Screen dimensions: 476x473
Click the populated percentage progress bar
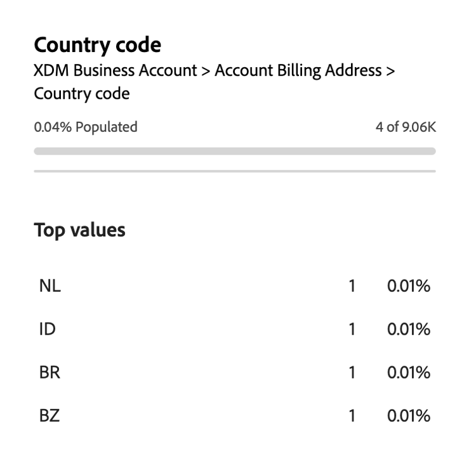235,152
